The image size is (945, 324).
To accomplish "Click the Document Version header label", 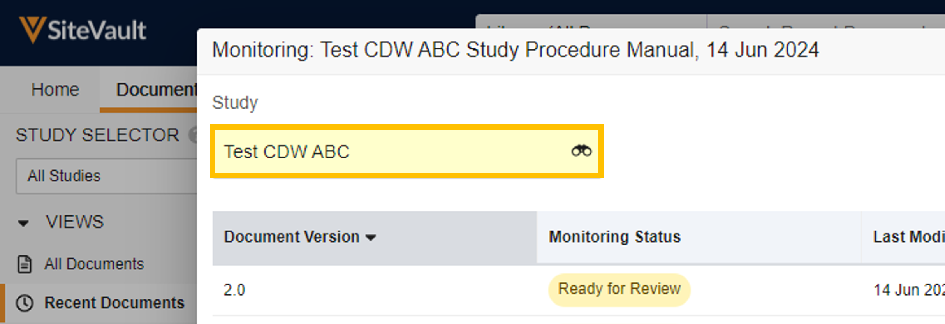I will (291, 237).
